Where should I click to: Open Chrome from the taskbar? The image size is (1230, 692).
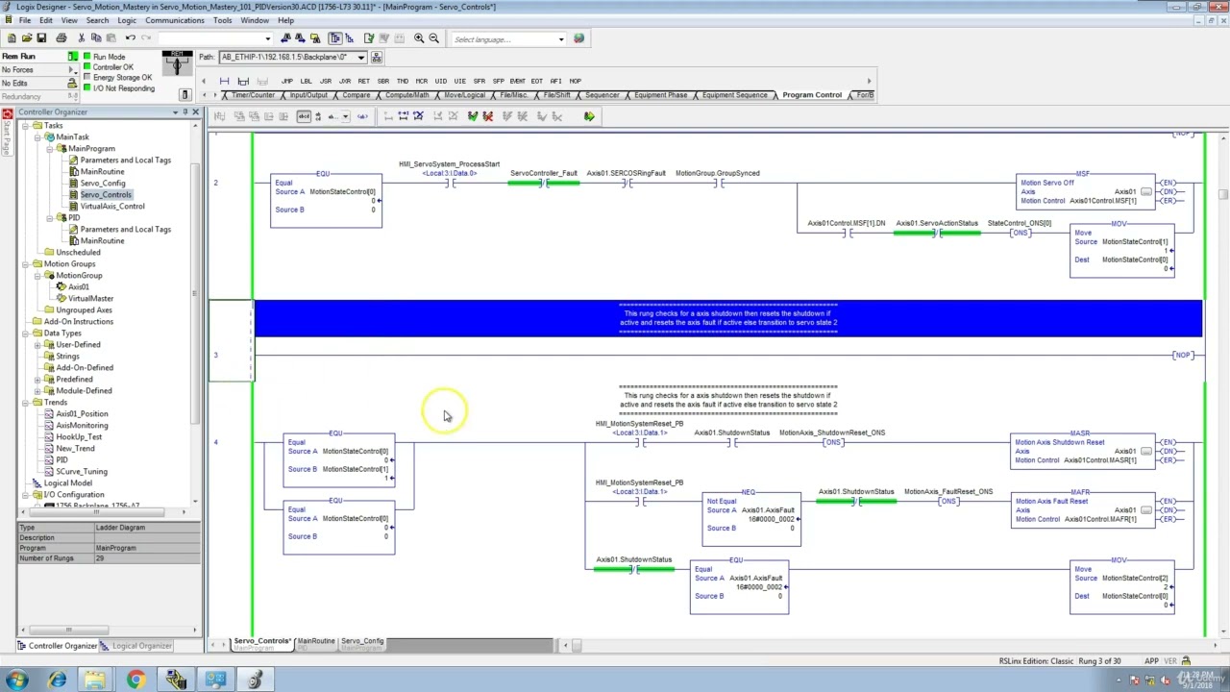(x=135, y=680)
